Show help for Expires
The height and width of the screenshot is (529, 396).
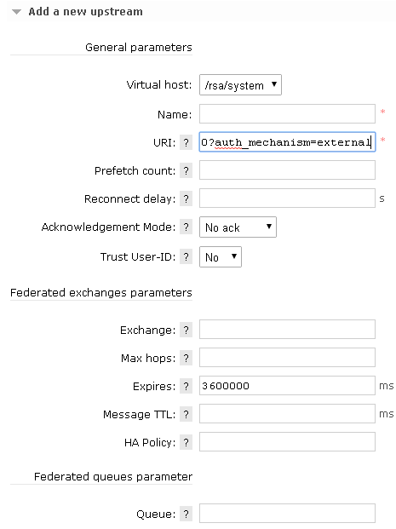click(186, 386)
